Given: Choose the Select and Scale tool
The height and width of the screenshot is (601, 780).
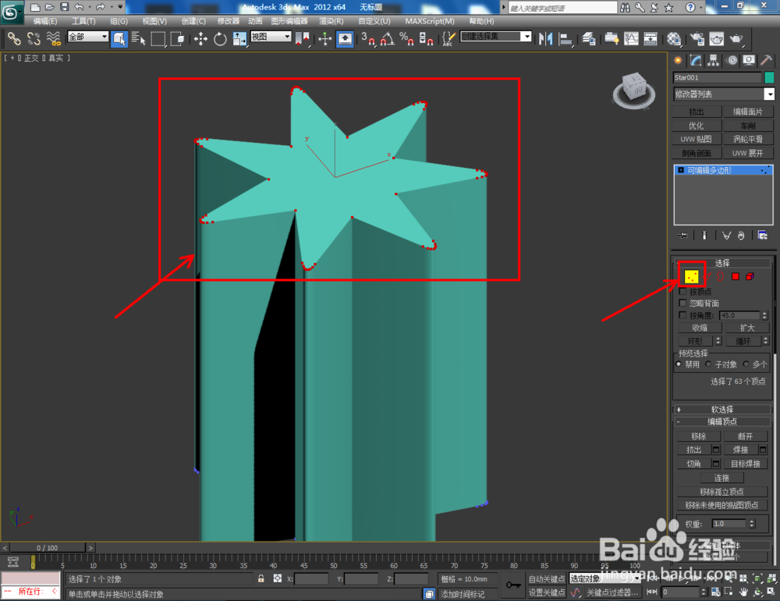Looking at the screenshot, I should pyautogui.click(x=239, y=38).
